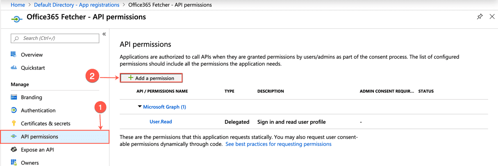Click the Owners icon
498x166 pixels.
click(x=14, y=163)
